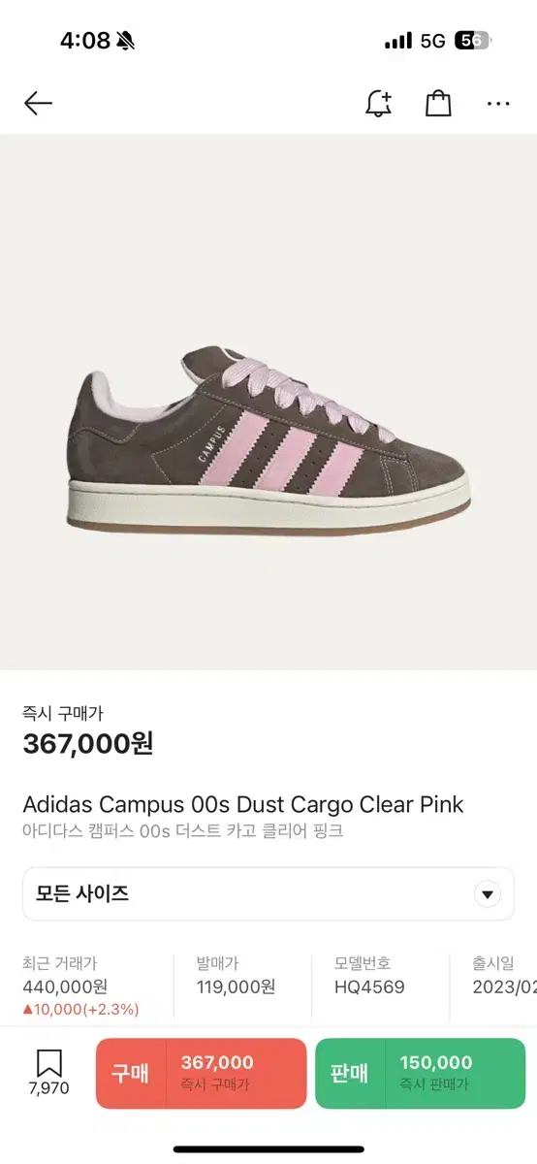Click the round arrow in the size selector

click(x=488, y=894)
